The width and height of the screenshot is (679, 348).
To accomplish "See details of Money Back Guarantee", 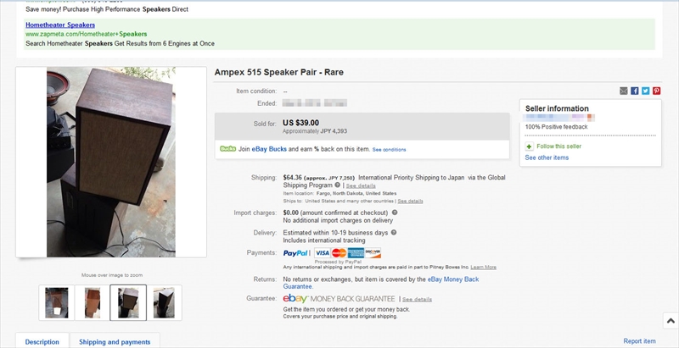I will tap(417, 299).
